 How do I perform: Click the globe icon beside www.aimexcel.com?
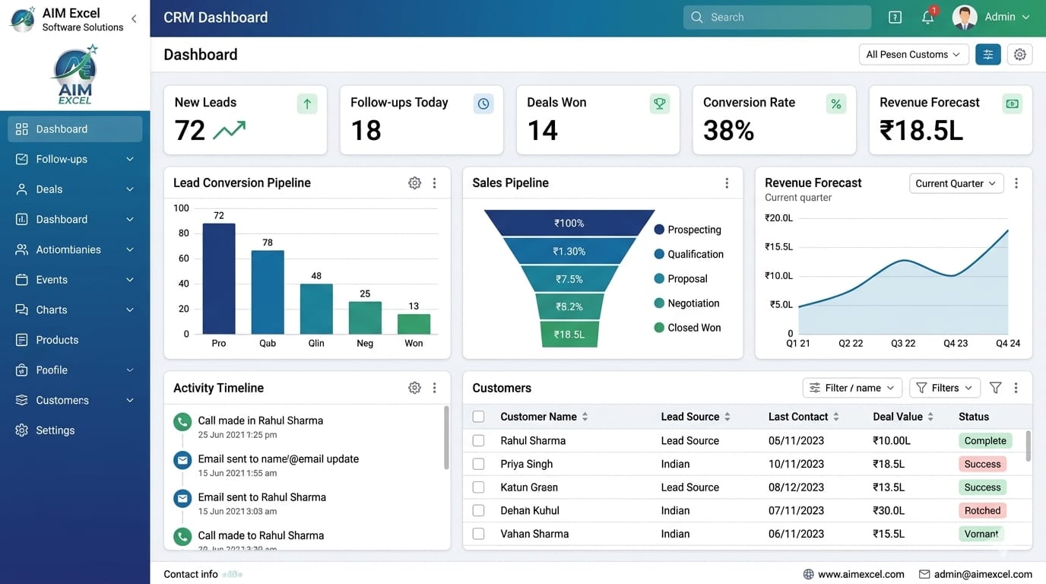[809, 574]
